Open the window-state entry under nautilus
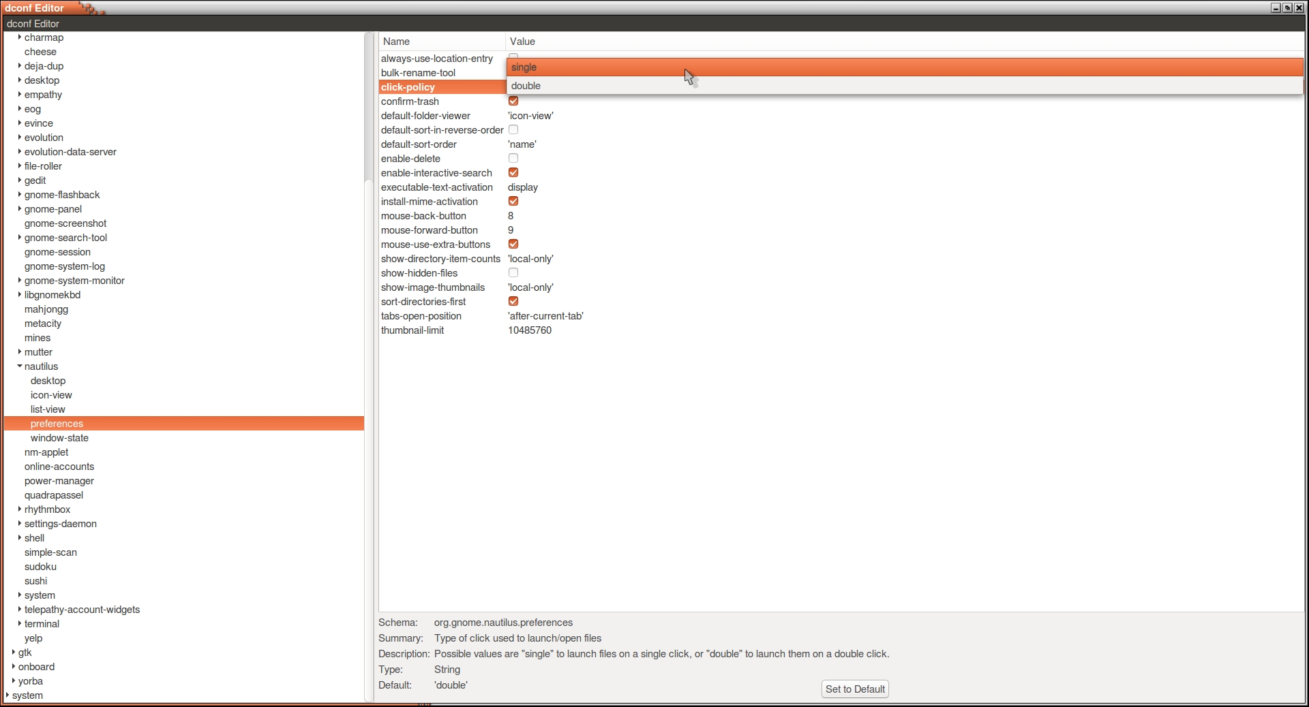Image resolution: width=1309 pixels, height=707 pixels. tap(59, 438)
